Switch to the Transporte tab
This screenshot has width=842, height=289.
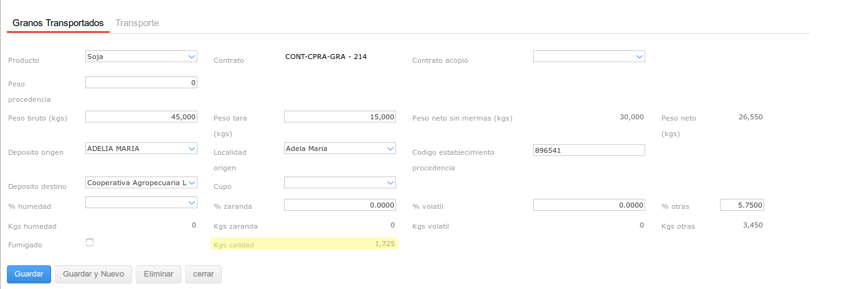[137, 23]
